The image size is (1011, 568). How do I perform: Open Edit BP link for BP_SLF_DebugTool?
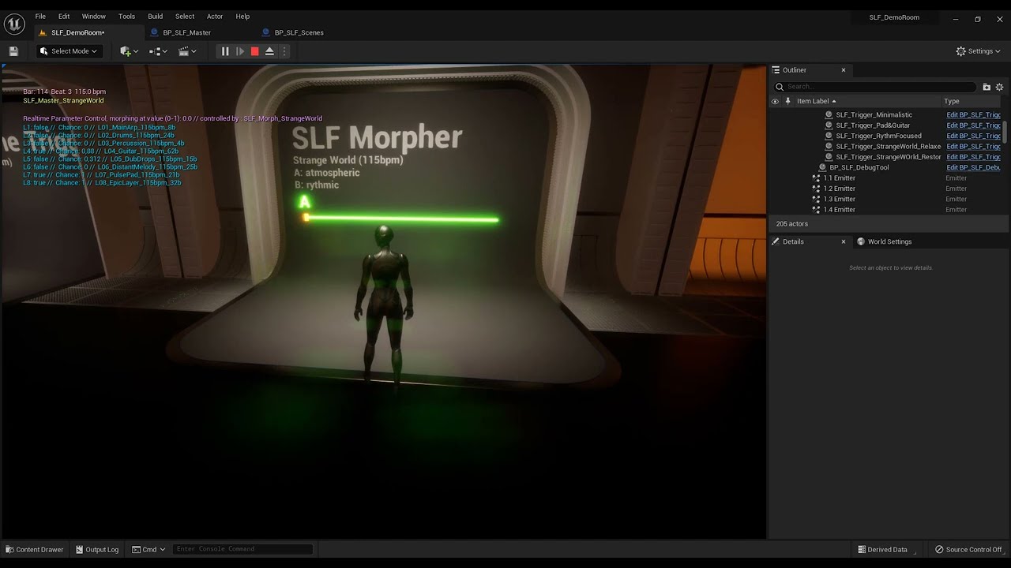pyautogui.click(x=973, y=167)
